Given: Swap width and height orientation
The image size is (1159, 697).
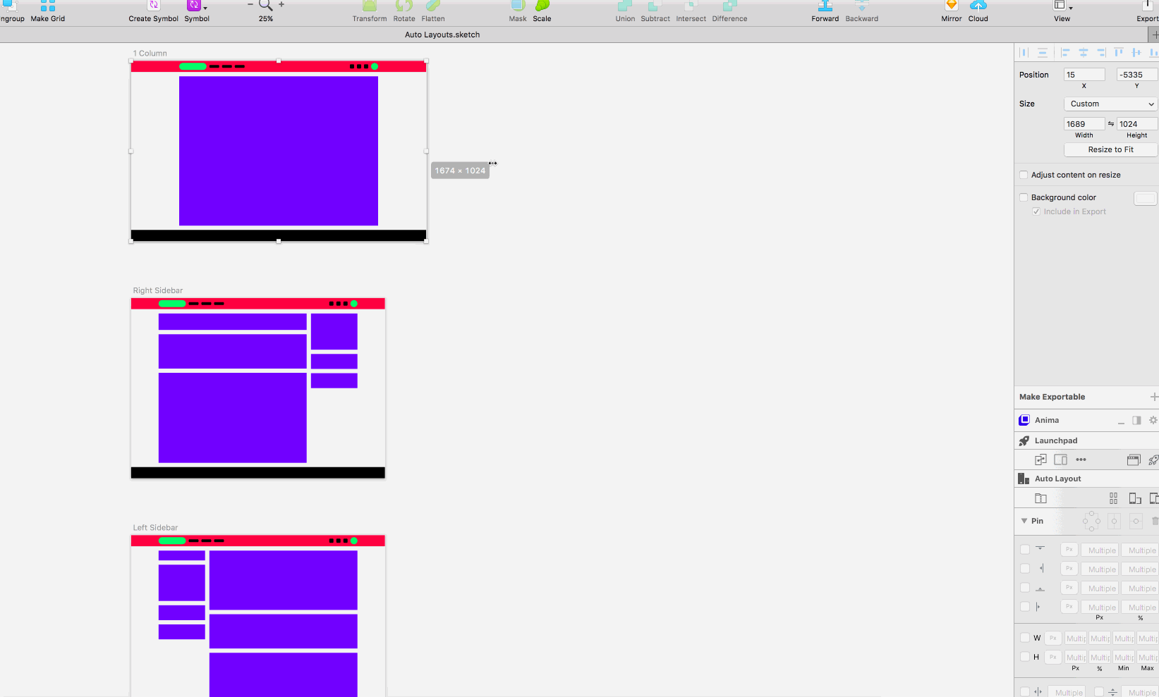Looking at the screenshot, I should [1111, 124].
